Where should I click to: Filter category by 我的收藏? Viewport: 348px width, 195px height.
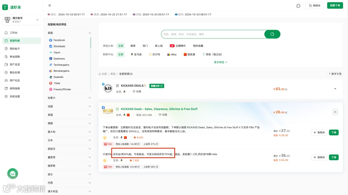click(198, 46)
